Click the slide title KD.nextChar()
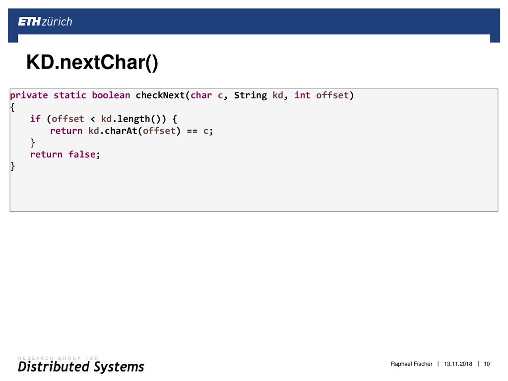This screenshot has width=508, height=381. click(x=92, y=62)
